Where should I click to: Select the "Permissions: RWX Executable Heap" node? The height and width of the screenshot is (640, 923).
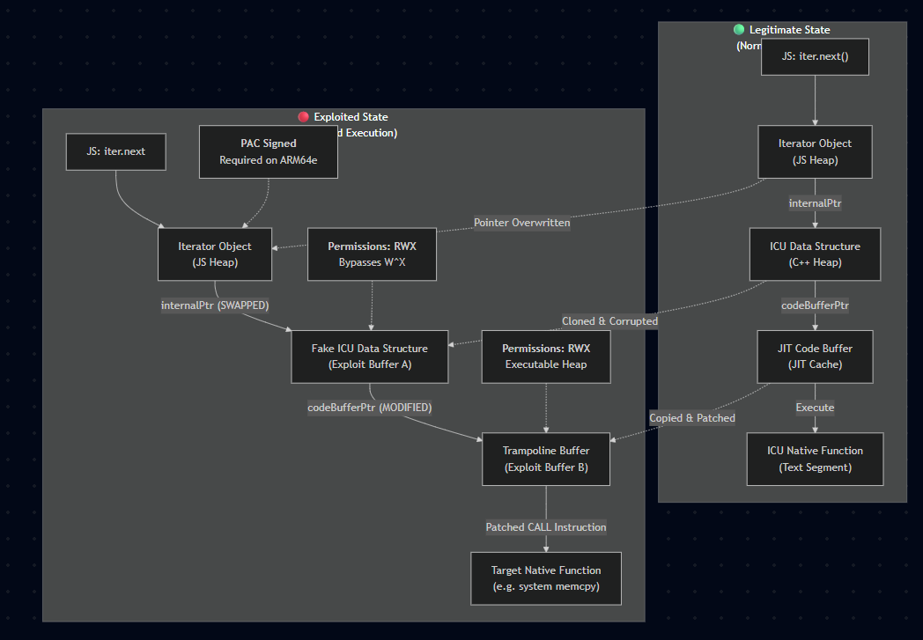pos(546,357)
